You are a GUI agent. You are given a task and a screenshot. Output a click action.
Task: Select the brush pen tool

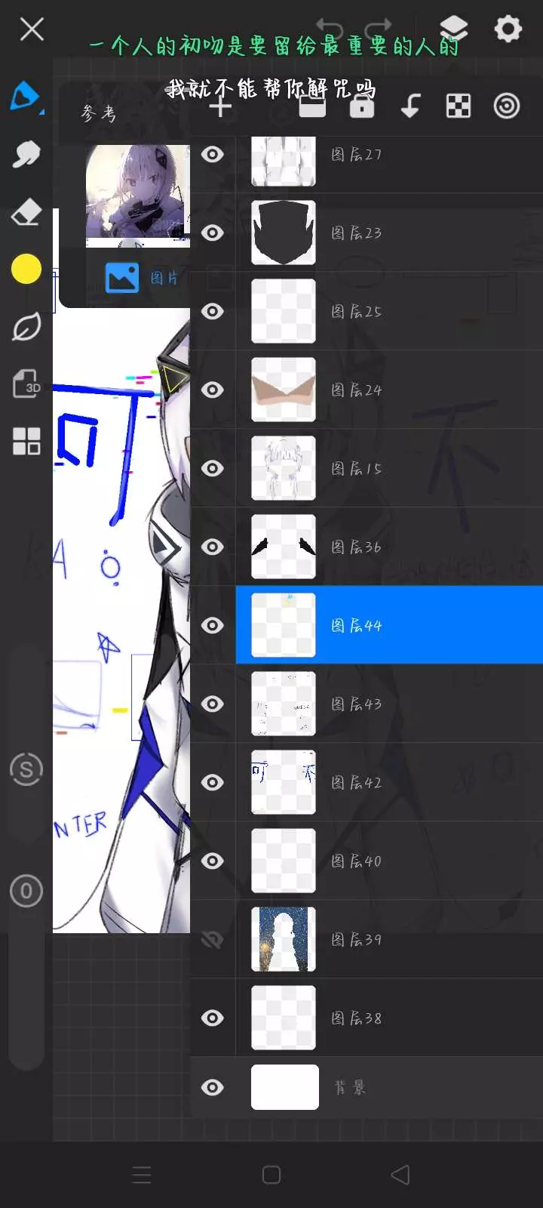(26, 97)
